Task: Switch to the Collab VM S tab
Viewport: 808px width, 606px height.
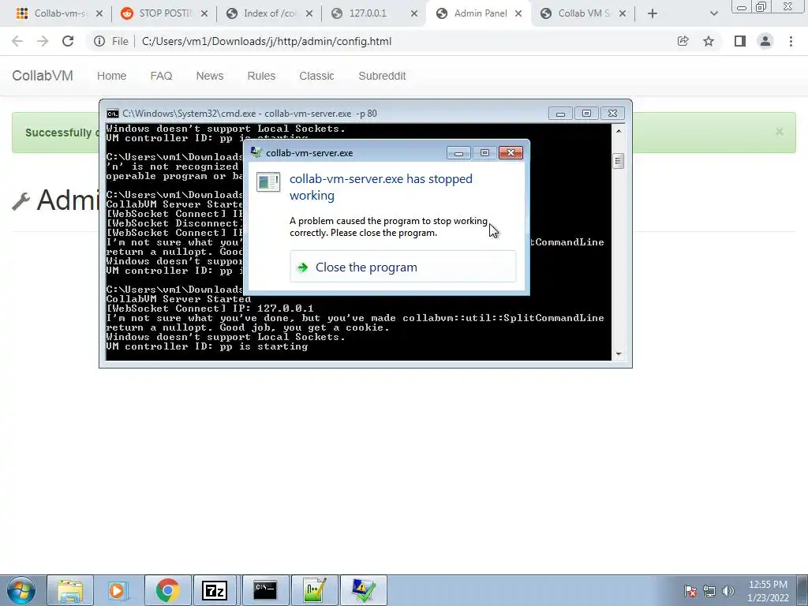Action: [x=582, y=13]
